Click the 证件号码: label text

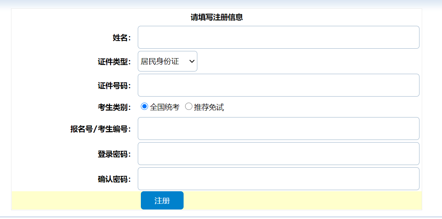[x=114, y=86]
